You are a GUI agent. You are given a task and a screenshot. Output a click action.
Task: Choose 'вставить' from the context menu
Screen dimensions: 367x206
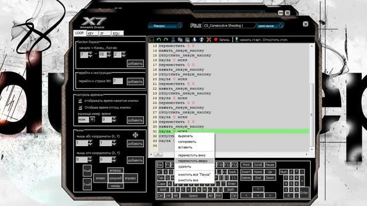point(194,148)
